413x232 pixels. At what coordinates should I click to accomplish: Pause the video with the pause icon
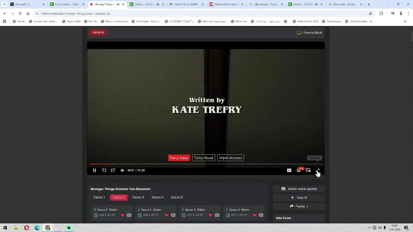[95, 170]
